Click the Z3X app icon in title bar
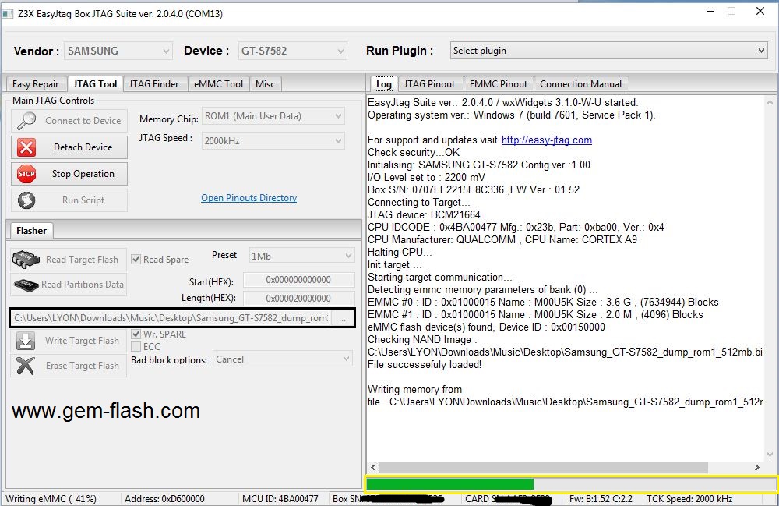This screenshot has height=506, width=779. coord(8,13)
